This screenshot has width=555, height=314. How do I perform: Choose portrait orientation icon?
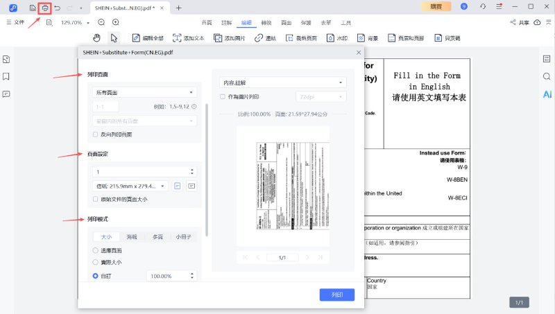178,186
